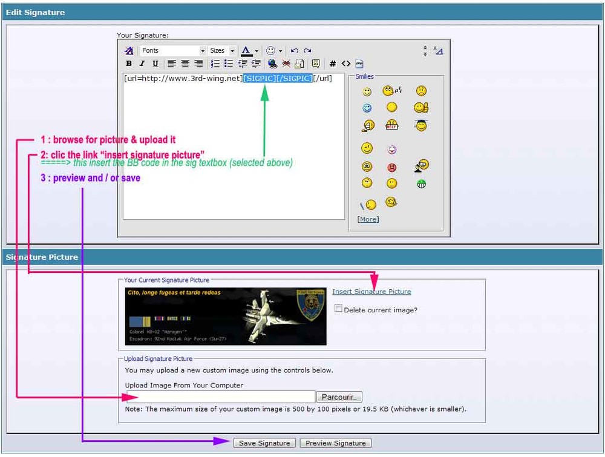Click the Remove Text Formatting icon
This screenshot has width=605, height=457.
[129, 51]
